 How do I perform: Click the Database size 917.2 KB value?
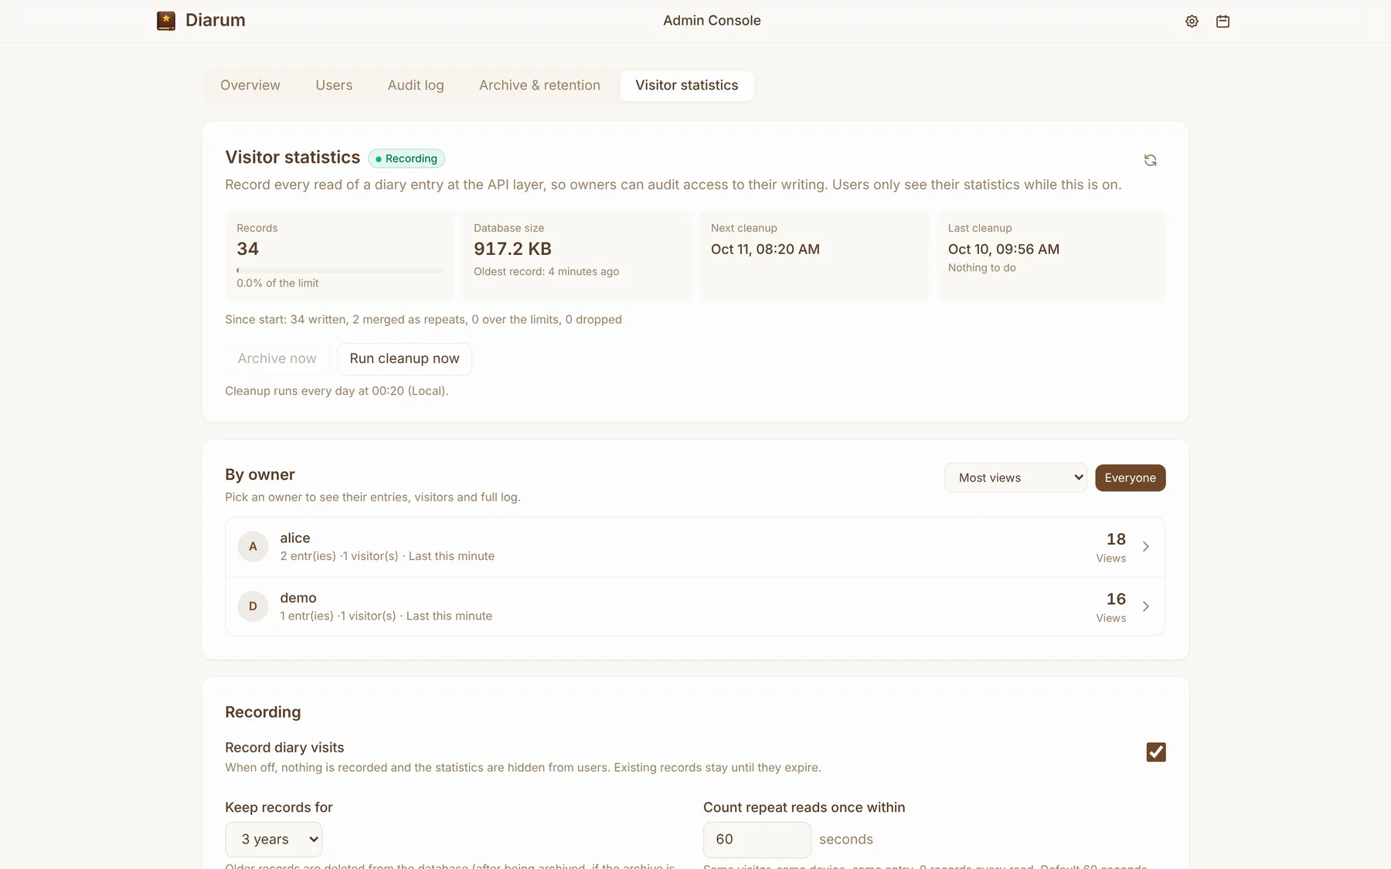point(512,249)
